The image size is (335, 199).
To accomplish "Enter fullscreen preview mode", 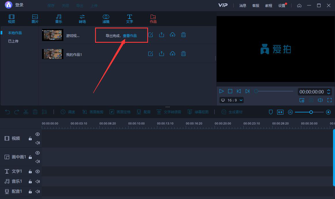I will [x=330, y=100].
